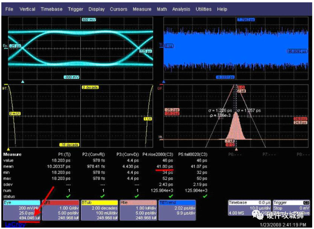
Task: Click the P4 sdev value 2.43 ps
Action: [x=166, y=184]
